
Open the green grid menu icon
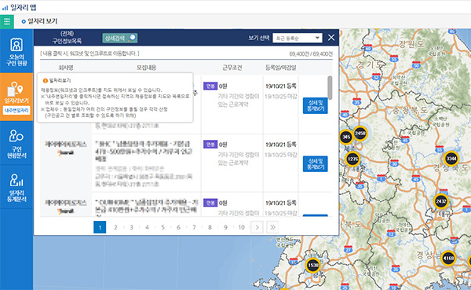click(7, 21)
